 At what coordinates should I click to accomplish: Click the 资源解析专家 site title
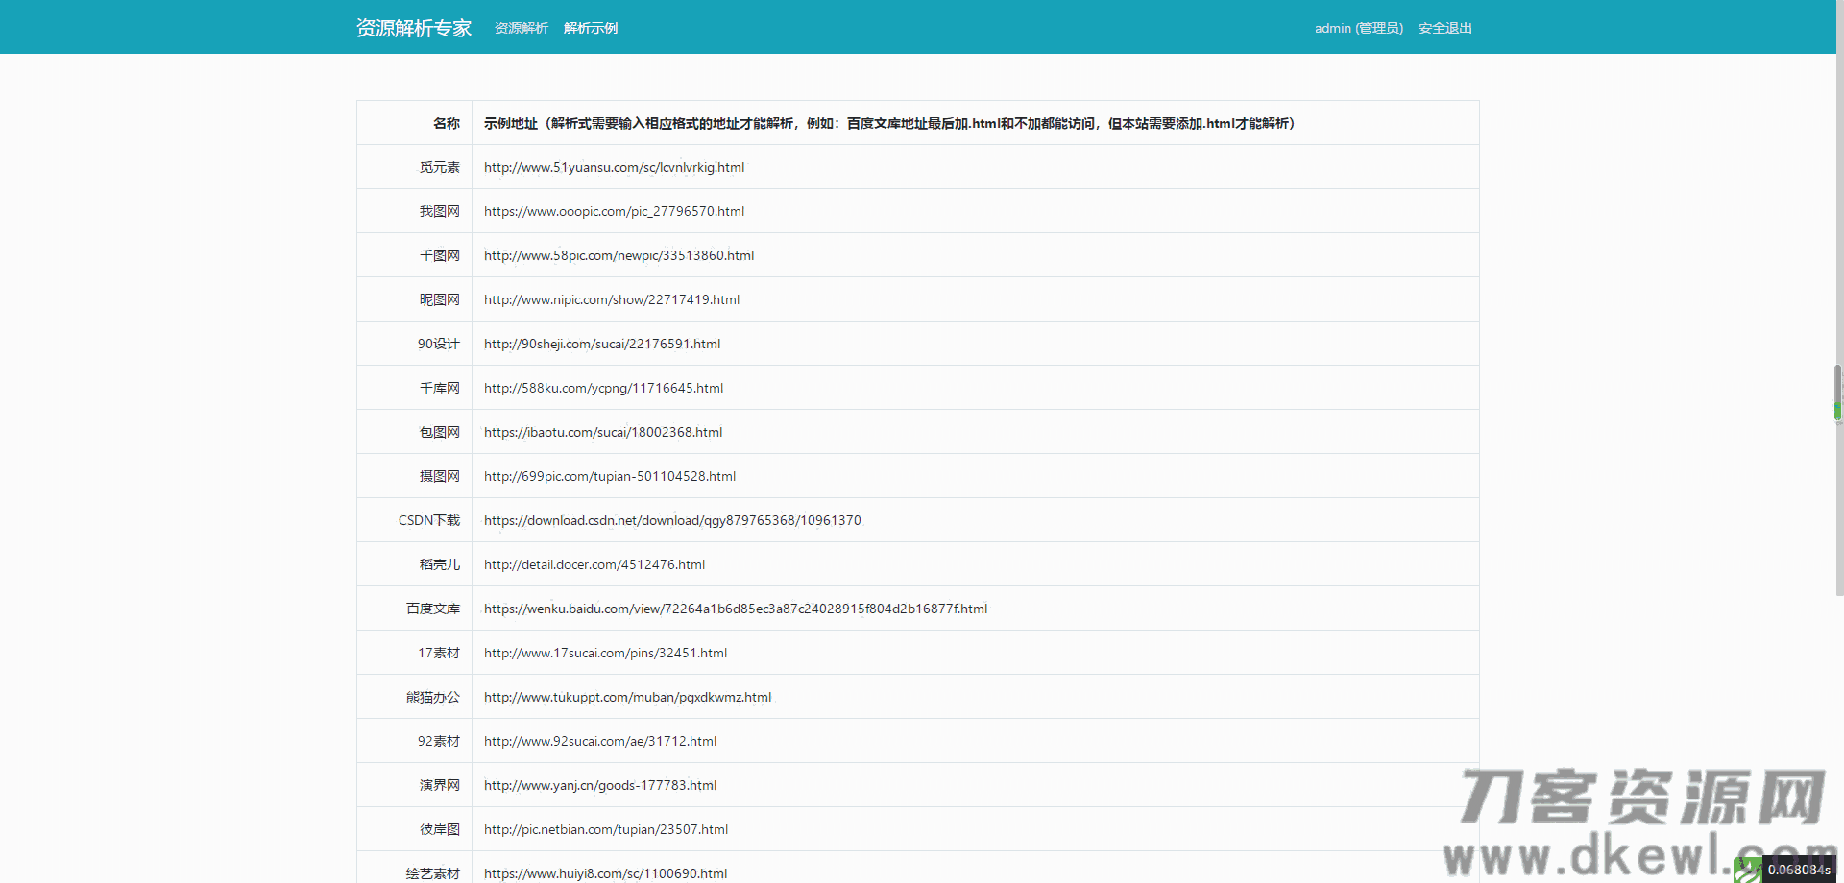(x=414, y=28)
